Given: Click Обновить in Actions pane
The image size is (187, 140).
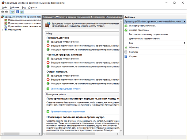Looking at the screenshot, I should [x=134, y=47].
